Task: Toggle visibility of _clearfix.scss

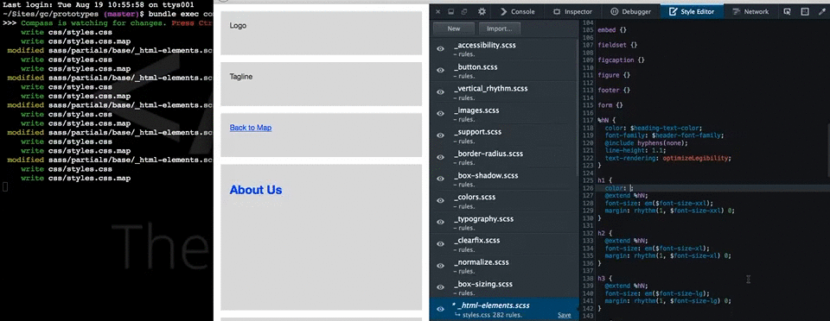Action: 440,243
